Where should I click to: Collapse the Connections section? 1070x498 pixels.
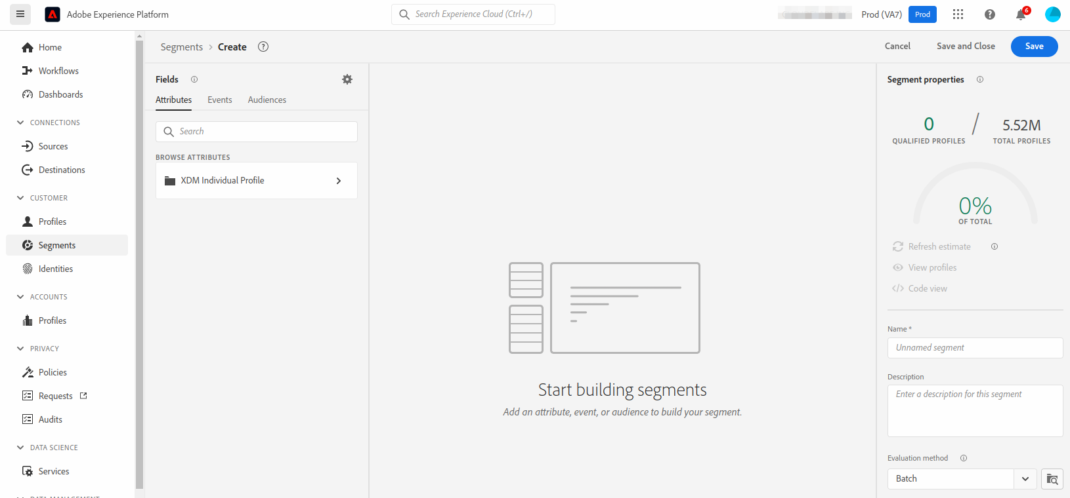(20, 123)
